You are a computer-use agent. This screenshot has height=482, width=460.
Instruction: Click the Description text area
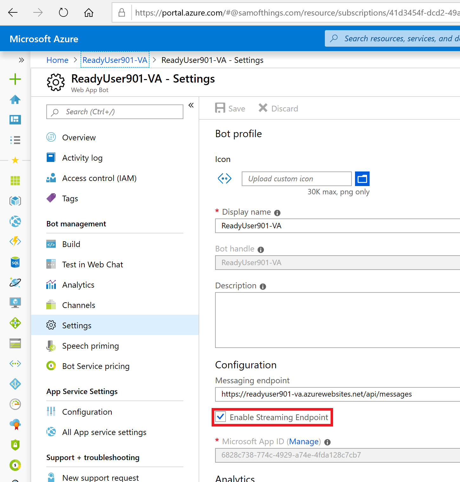pyautogui.click(x=338, y=320)
